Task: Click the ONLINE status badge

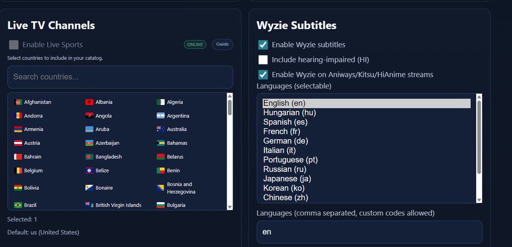Action: [x=195, y=44]
